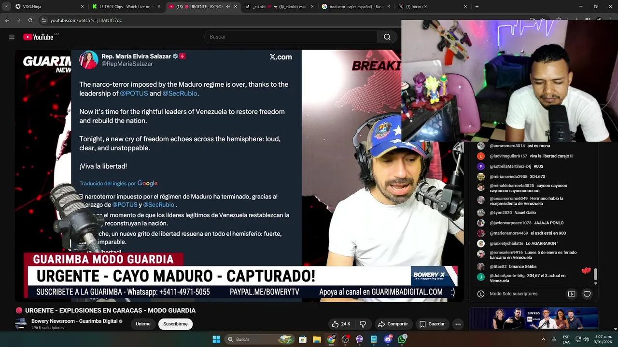This screenshot has width=618, height=347.
Task: Focus the YouTube Buscar search field
Action: pos(291,37)
